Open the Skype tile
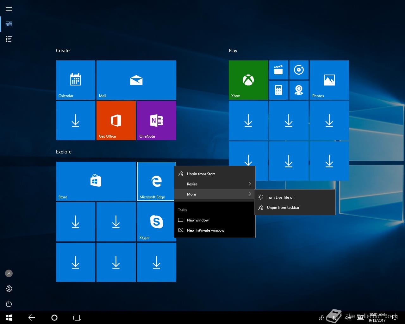 point(156,222)
